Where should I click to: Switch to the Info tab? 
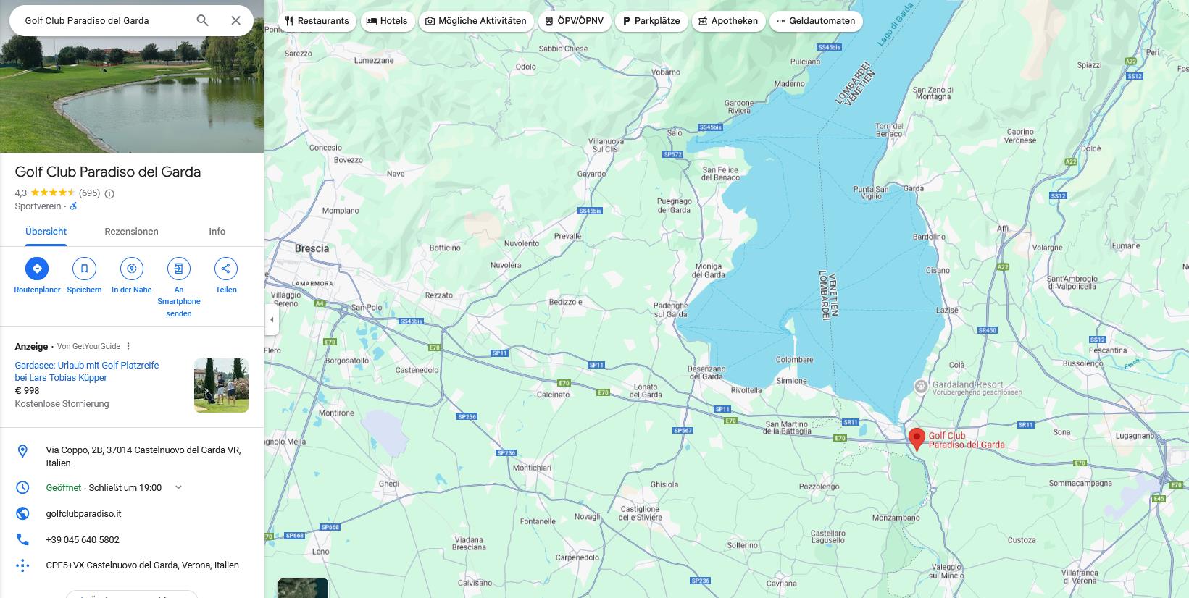[217, 232]
